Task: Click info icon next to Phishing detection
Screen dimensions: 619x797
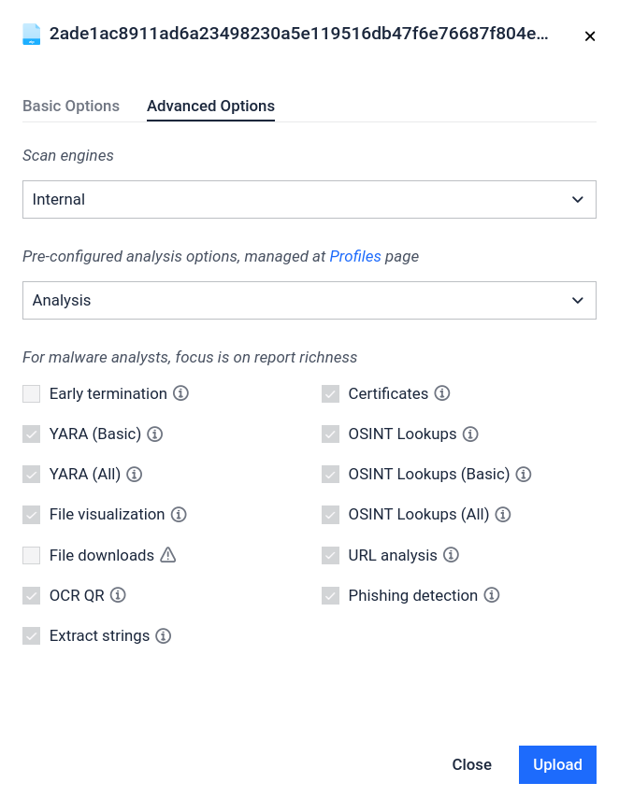Action: point(492,595)
